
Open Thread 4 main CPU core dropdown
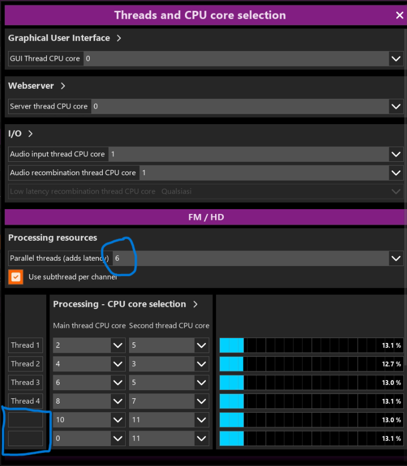(118, 401)
